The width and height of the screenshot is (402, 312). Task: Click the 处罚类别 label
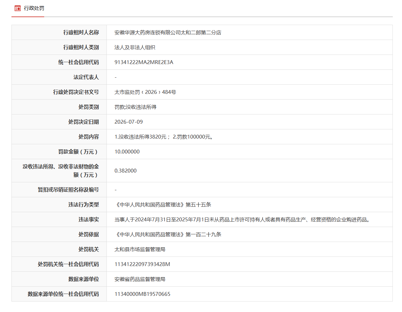89,107
